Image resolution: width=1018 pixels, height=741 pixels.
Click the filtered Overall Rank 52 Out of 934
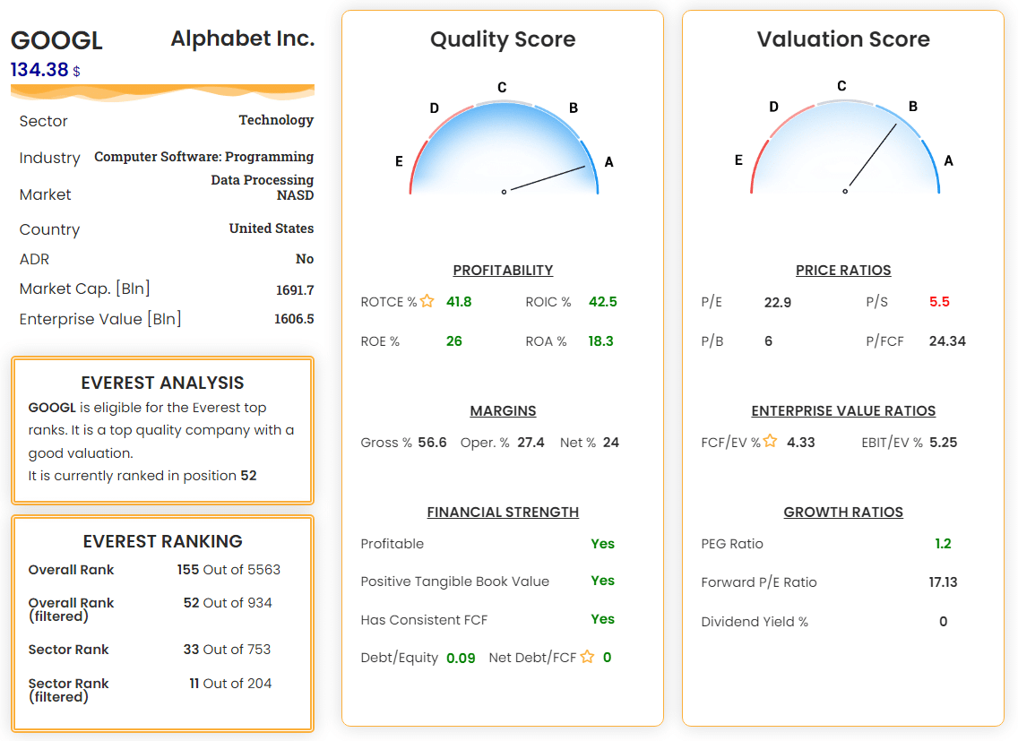(228, 603)
